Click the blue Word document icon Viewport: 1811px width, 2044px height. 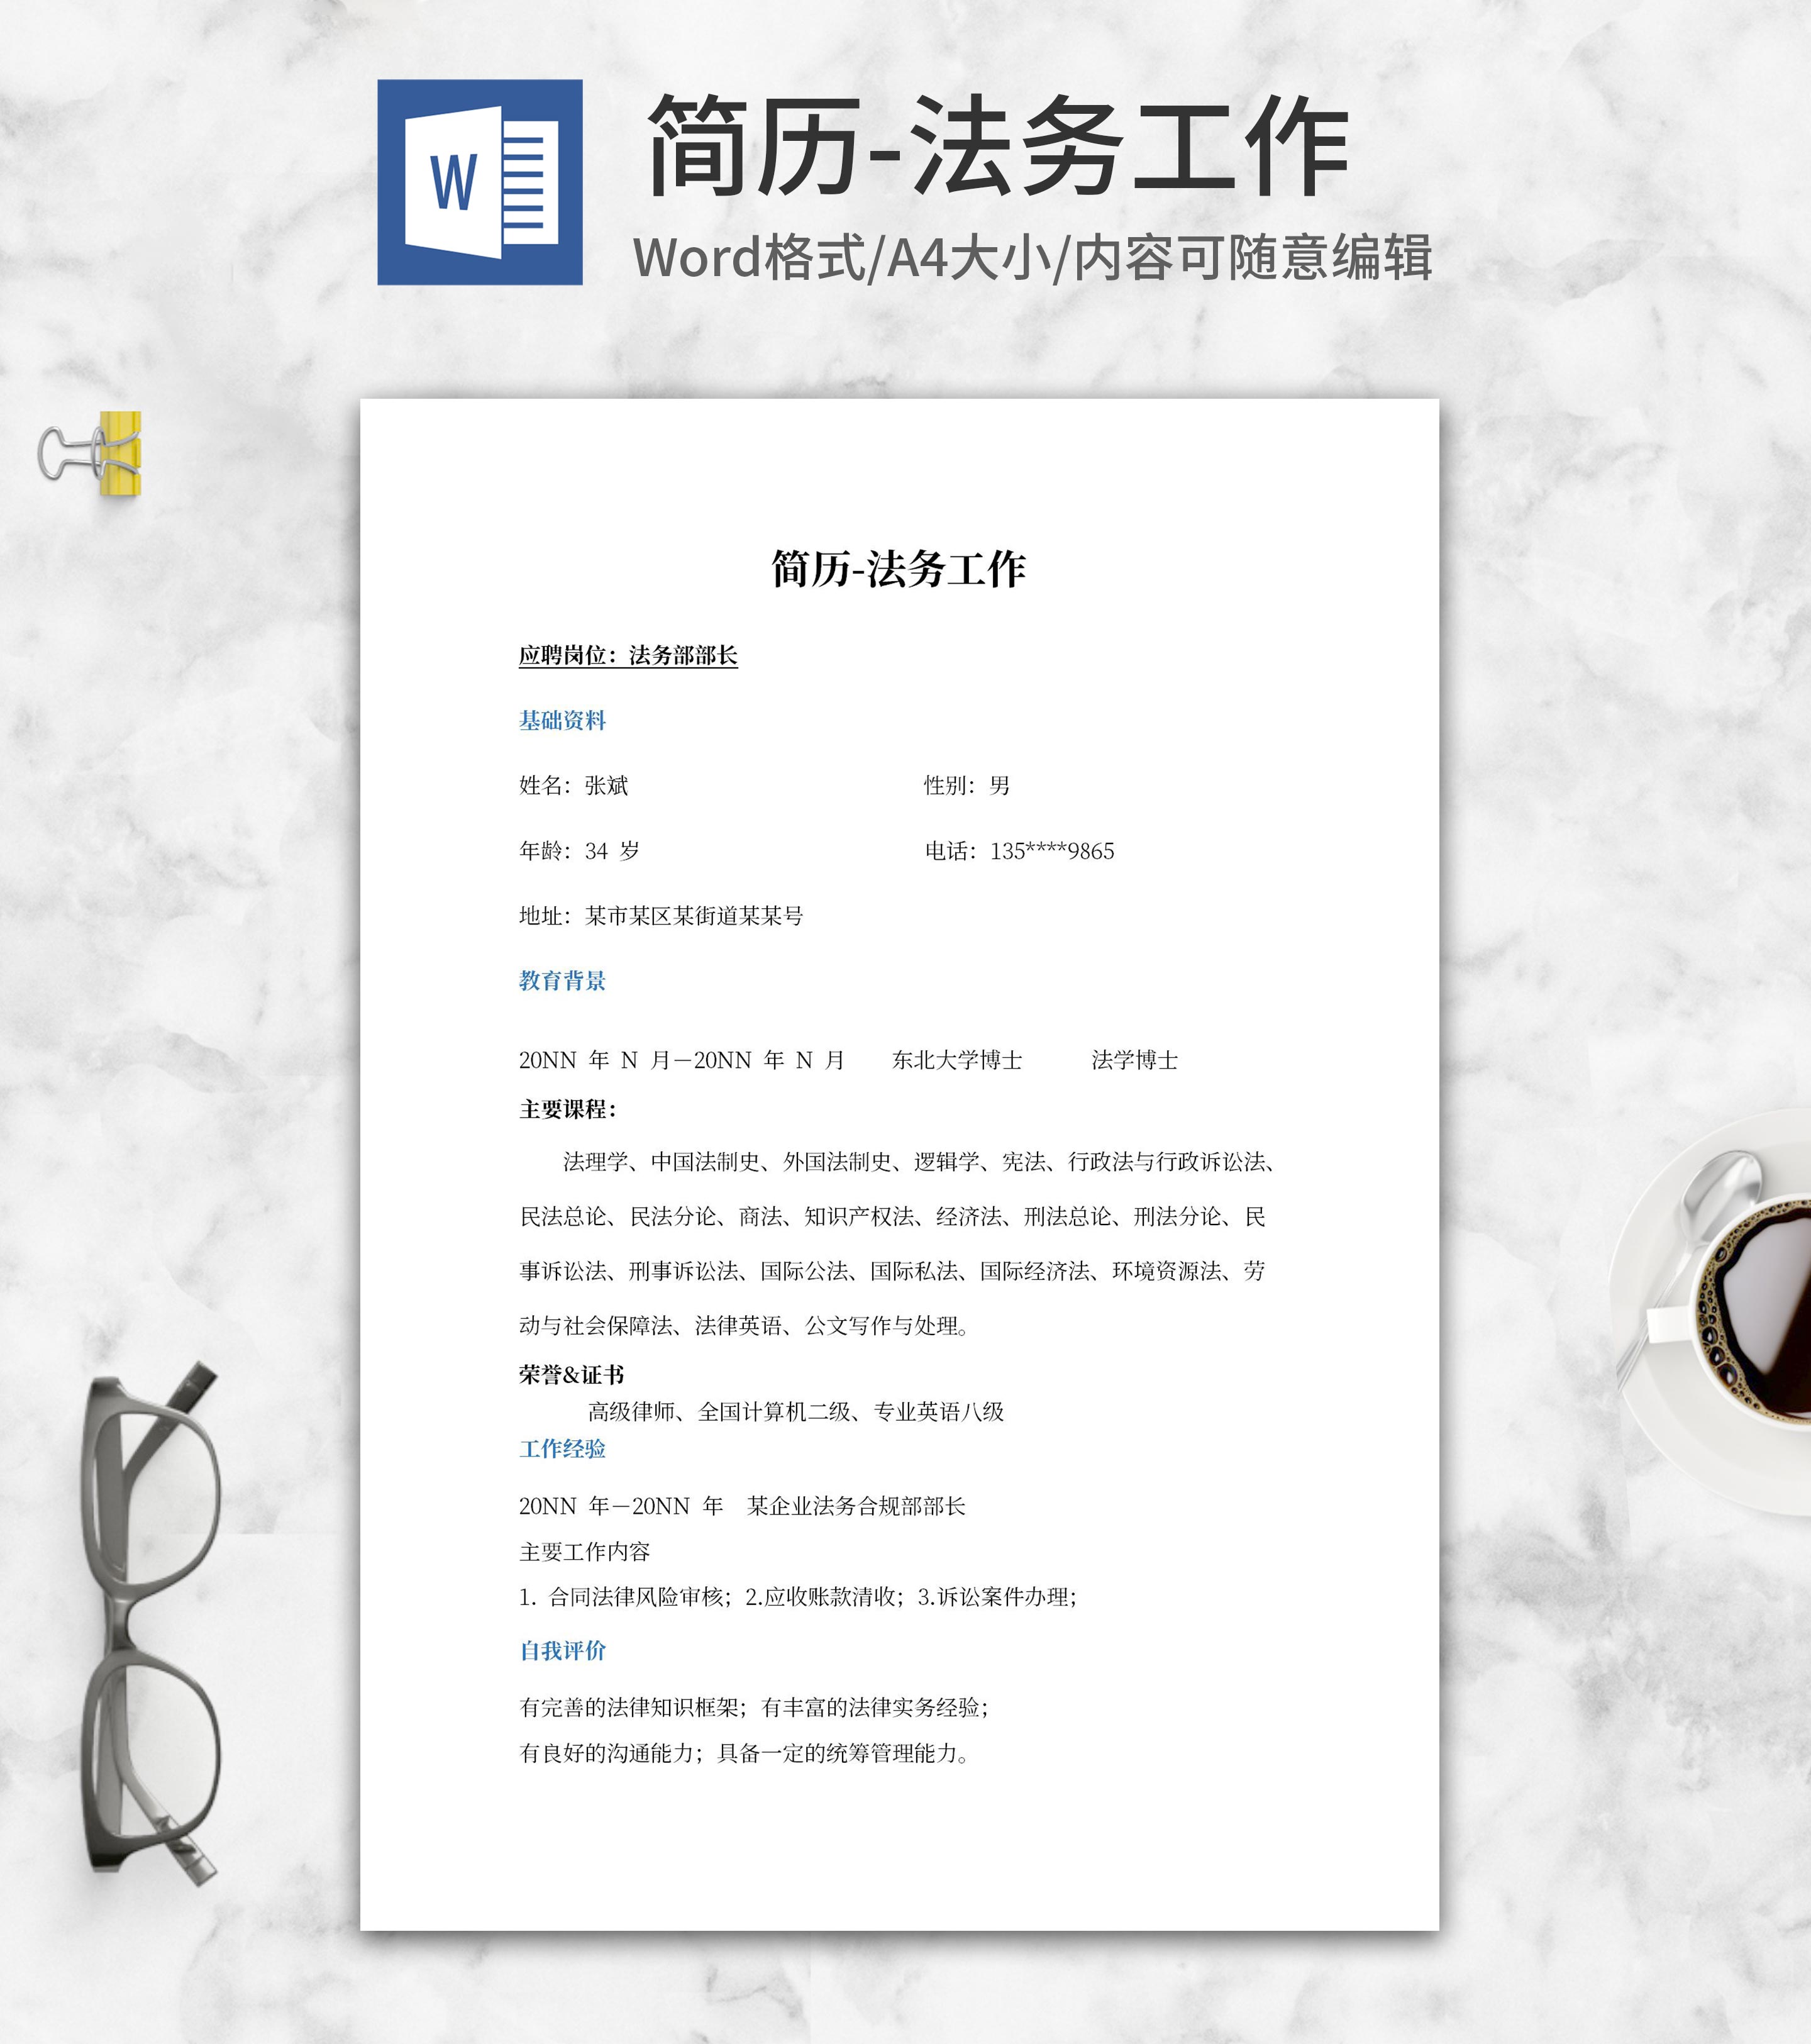(479, 182)
